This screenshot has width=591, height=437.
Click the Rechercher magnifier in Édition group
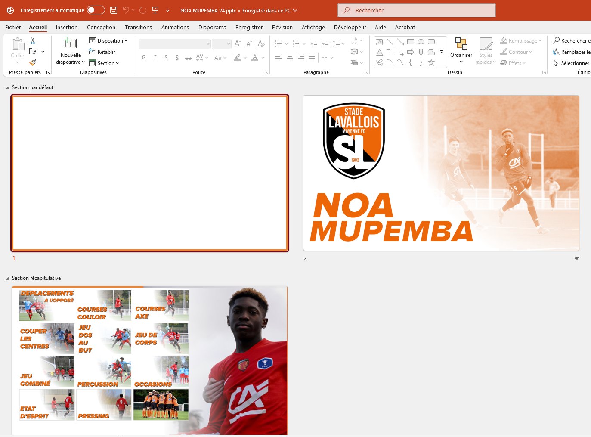(557, 40)
